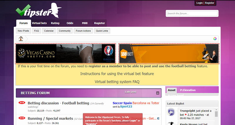Click the New Posts button

(x=23, y=31)
